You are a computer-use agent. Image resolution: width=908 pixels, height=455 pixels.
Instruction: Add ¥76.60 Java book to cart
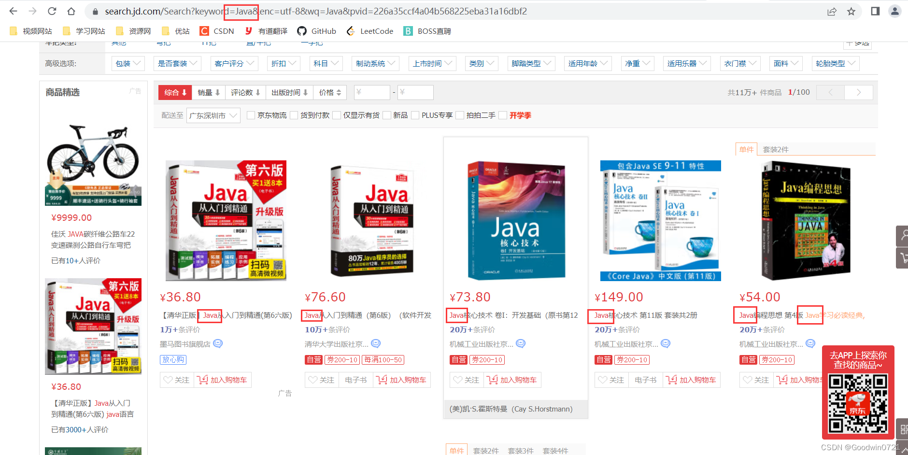[402, 380]
